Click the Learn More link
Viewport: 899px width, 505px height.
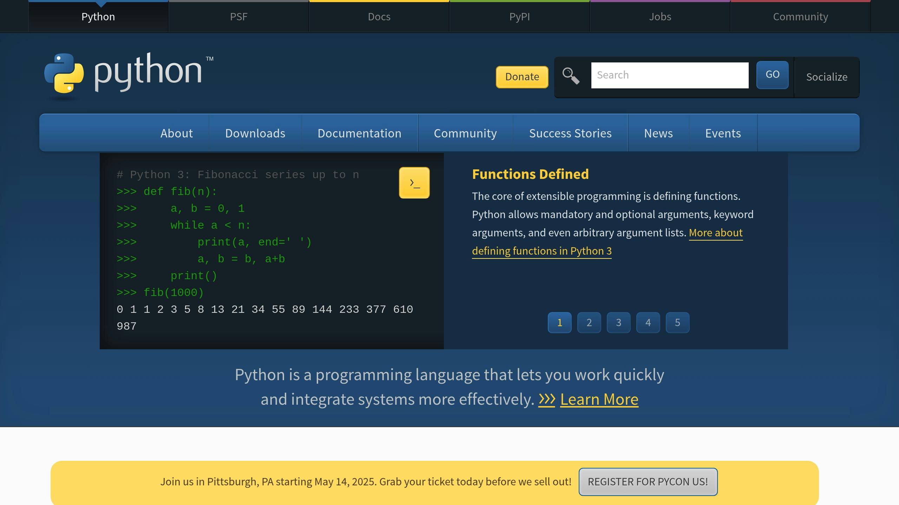(x=599, y=399)
